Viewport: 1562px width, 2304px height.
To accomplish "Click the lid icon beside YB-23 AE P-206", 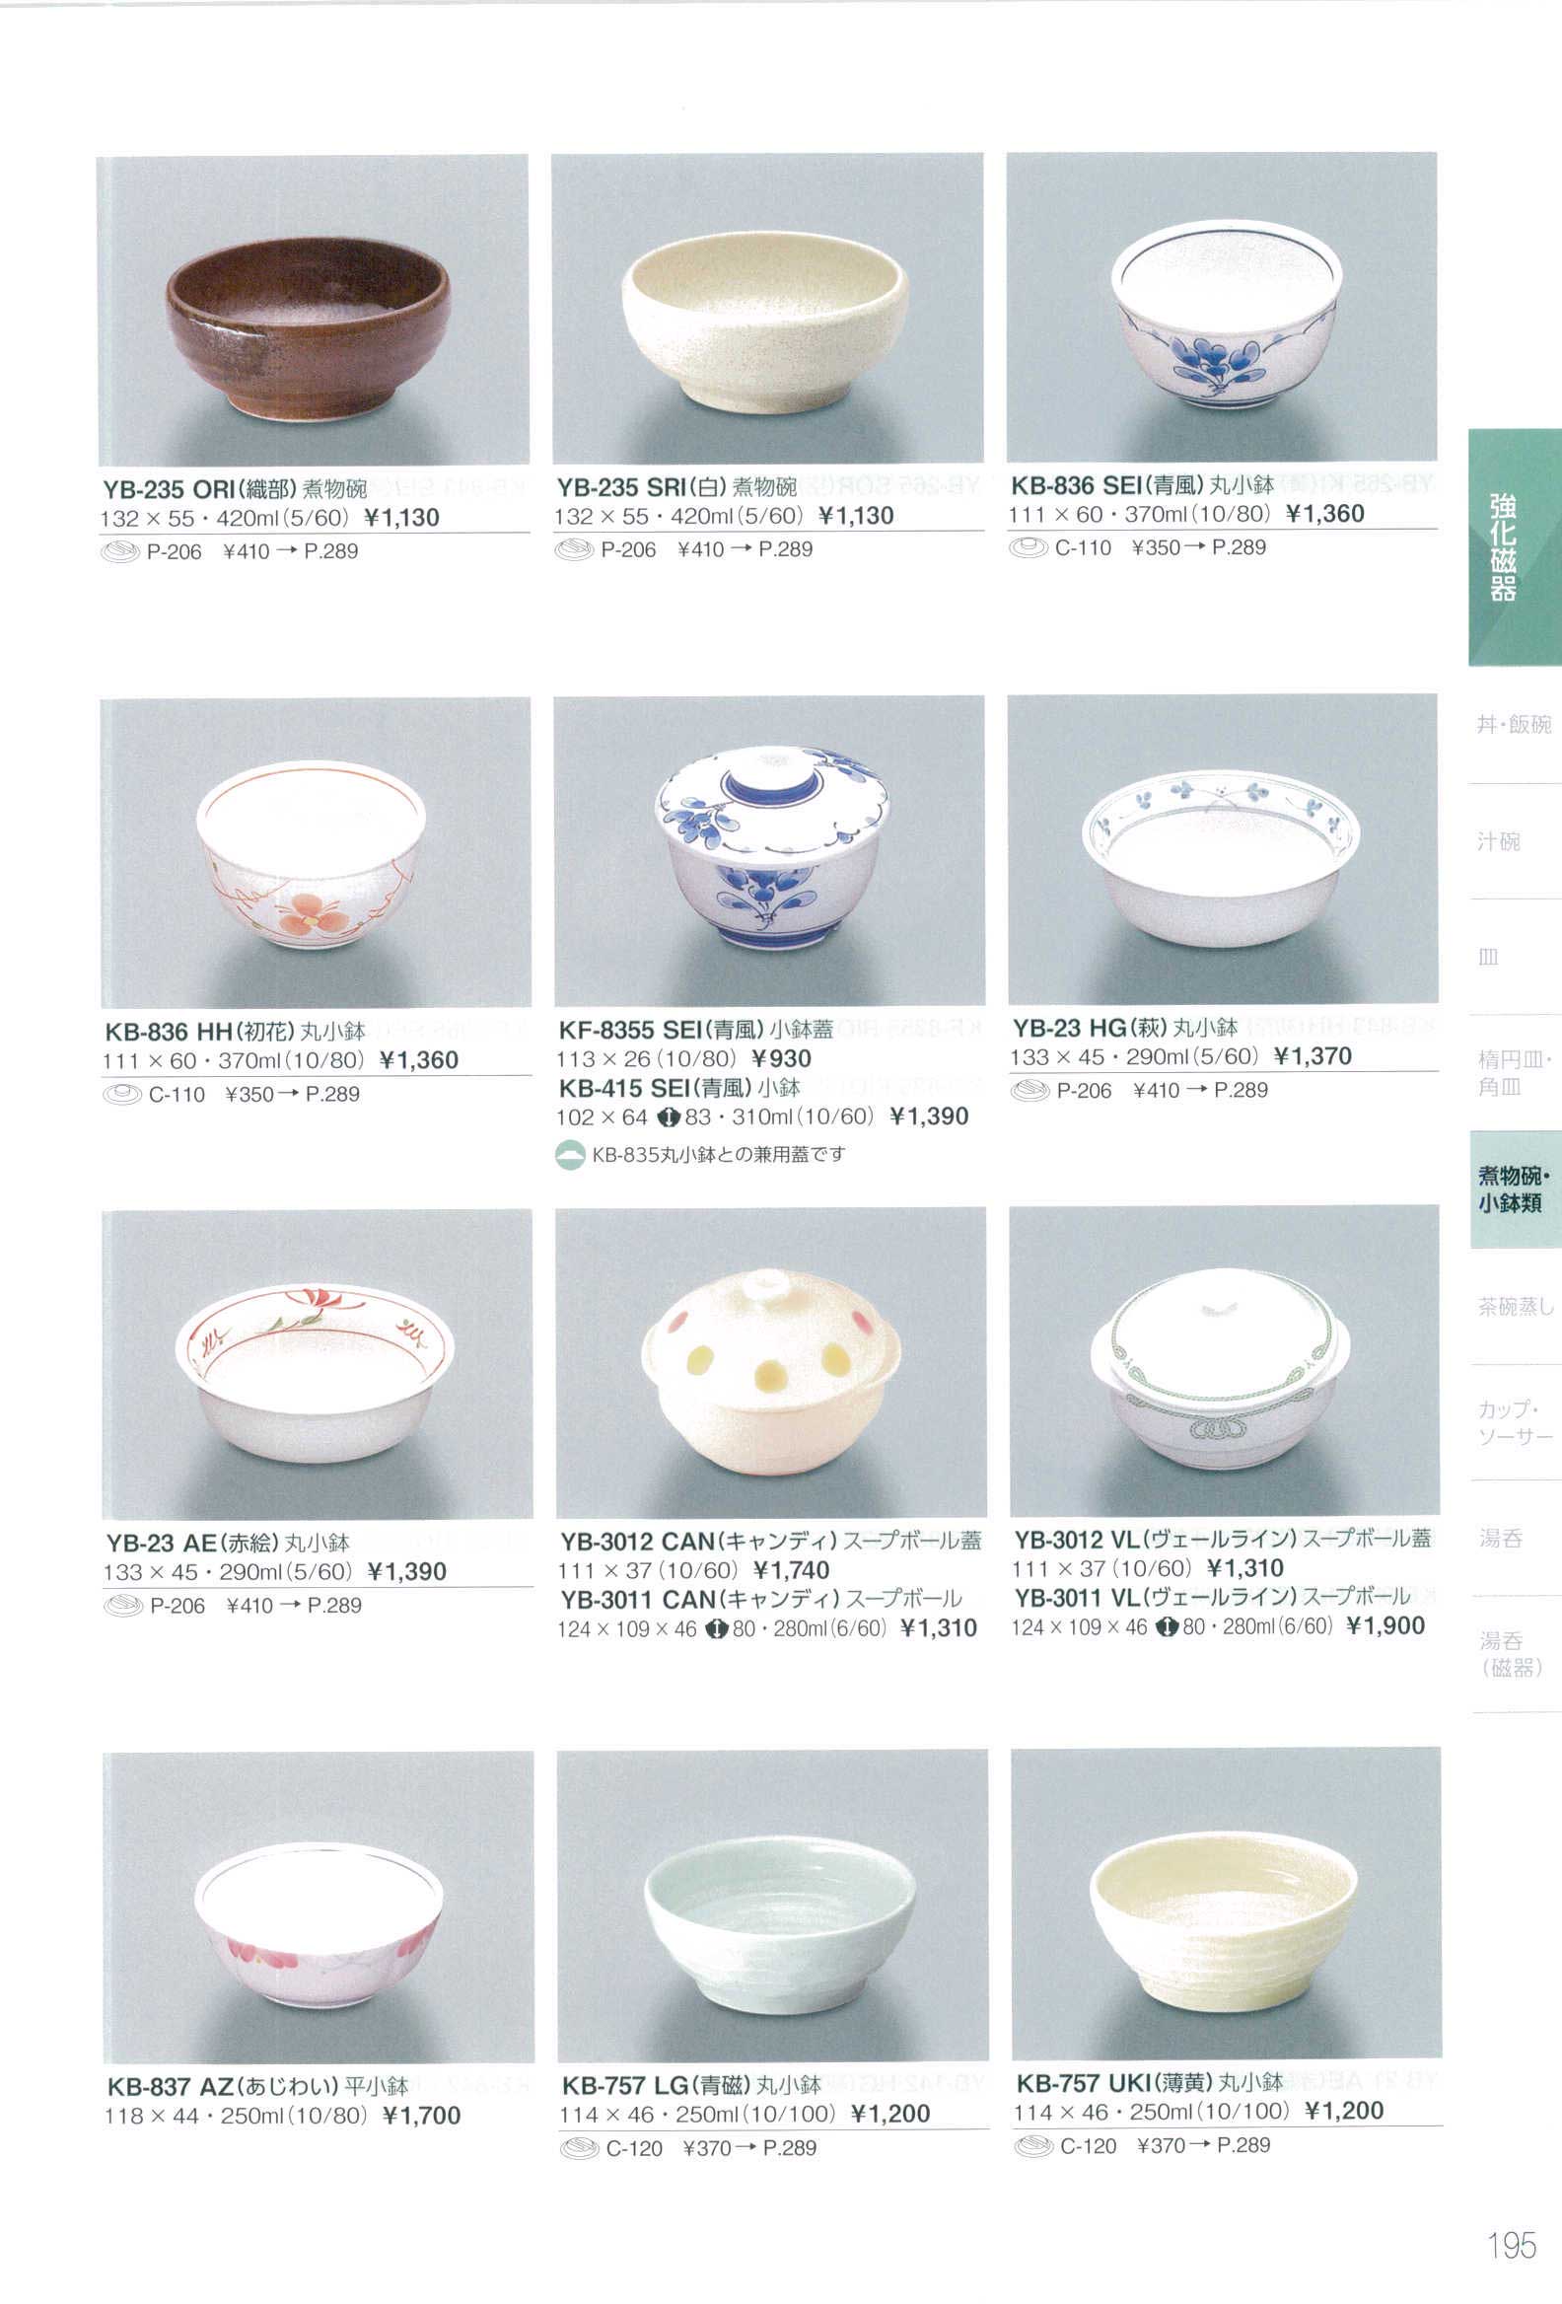I will click(x=123, y=1606).
